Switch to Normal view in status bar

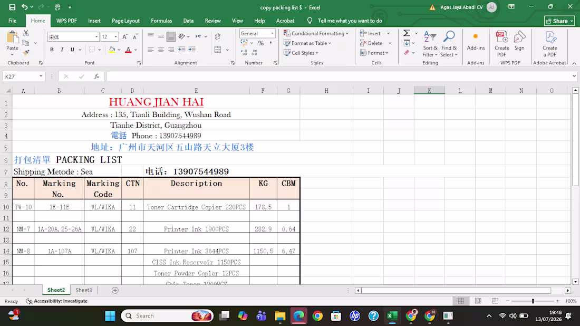point(461,301)
